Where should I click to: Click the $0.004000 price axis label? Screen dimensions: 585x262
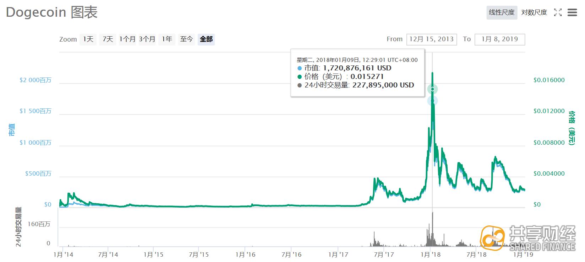pos(549,174)
